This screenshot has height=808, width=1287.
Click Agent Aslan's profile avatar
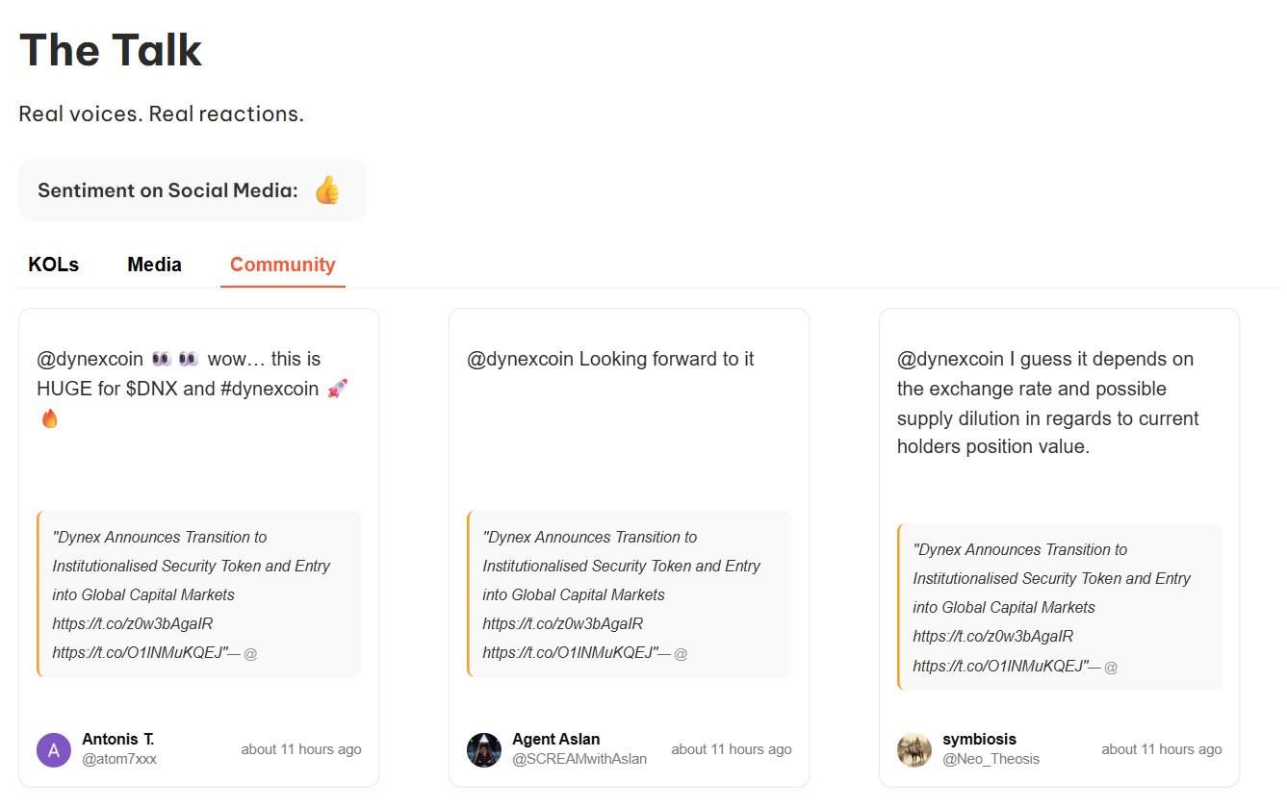(484, 750)
